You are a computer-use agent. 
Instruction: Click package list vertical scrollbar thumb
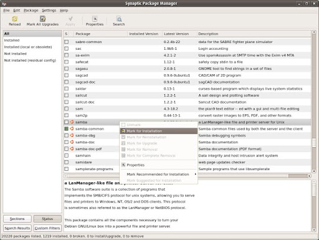(x=314, y=142)
